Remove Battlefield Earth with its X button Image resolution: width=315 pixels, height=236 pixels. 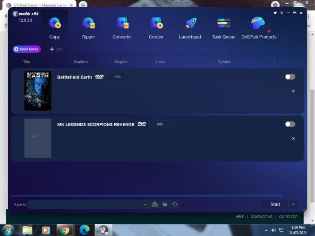pos(293,91)
